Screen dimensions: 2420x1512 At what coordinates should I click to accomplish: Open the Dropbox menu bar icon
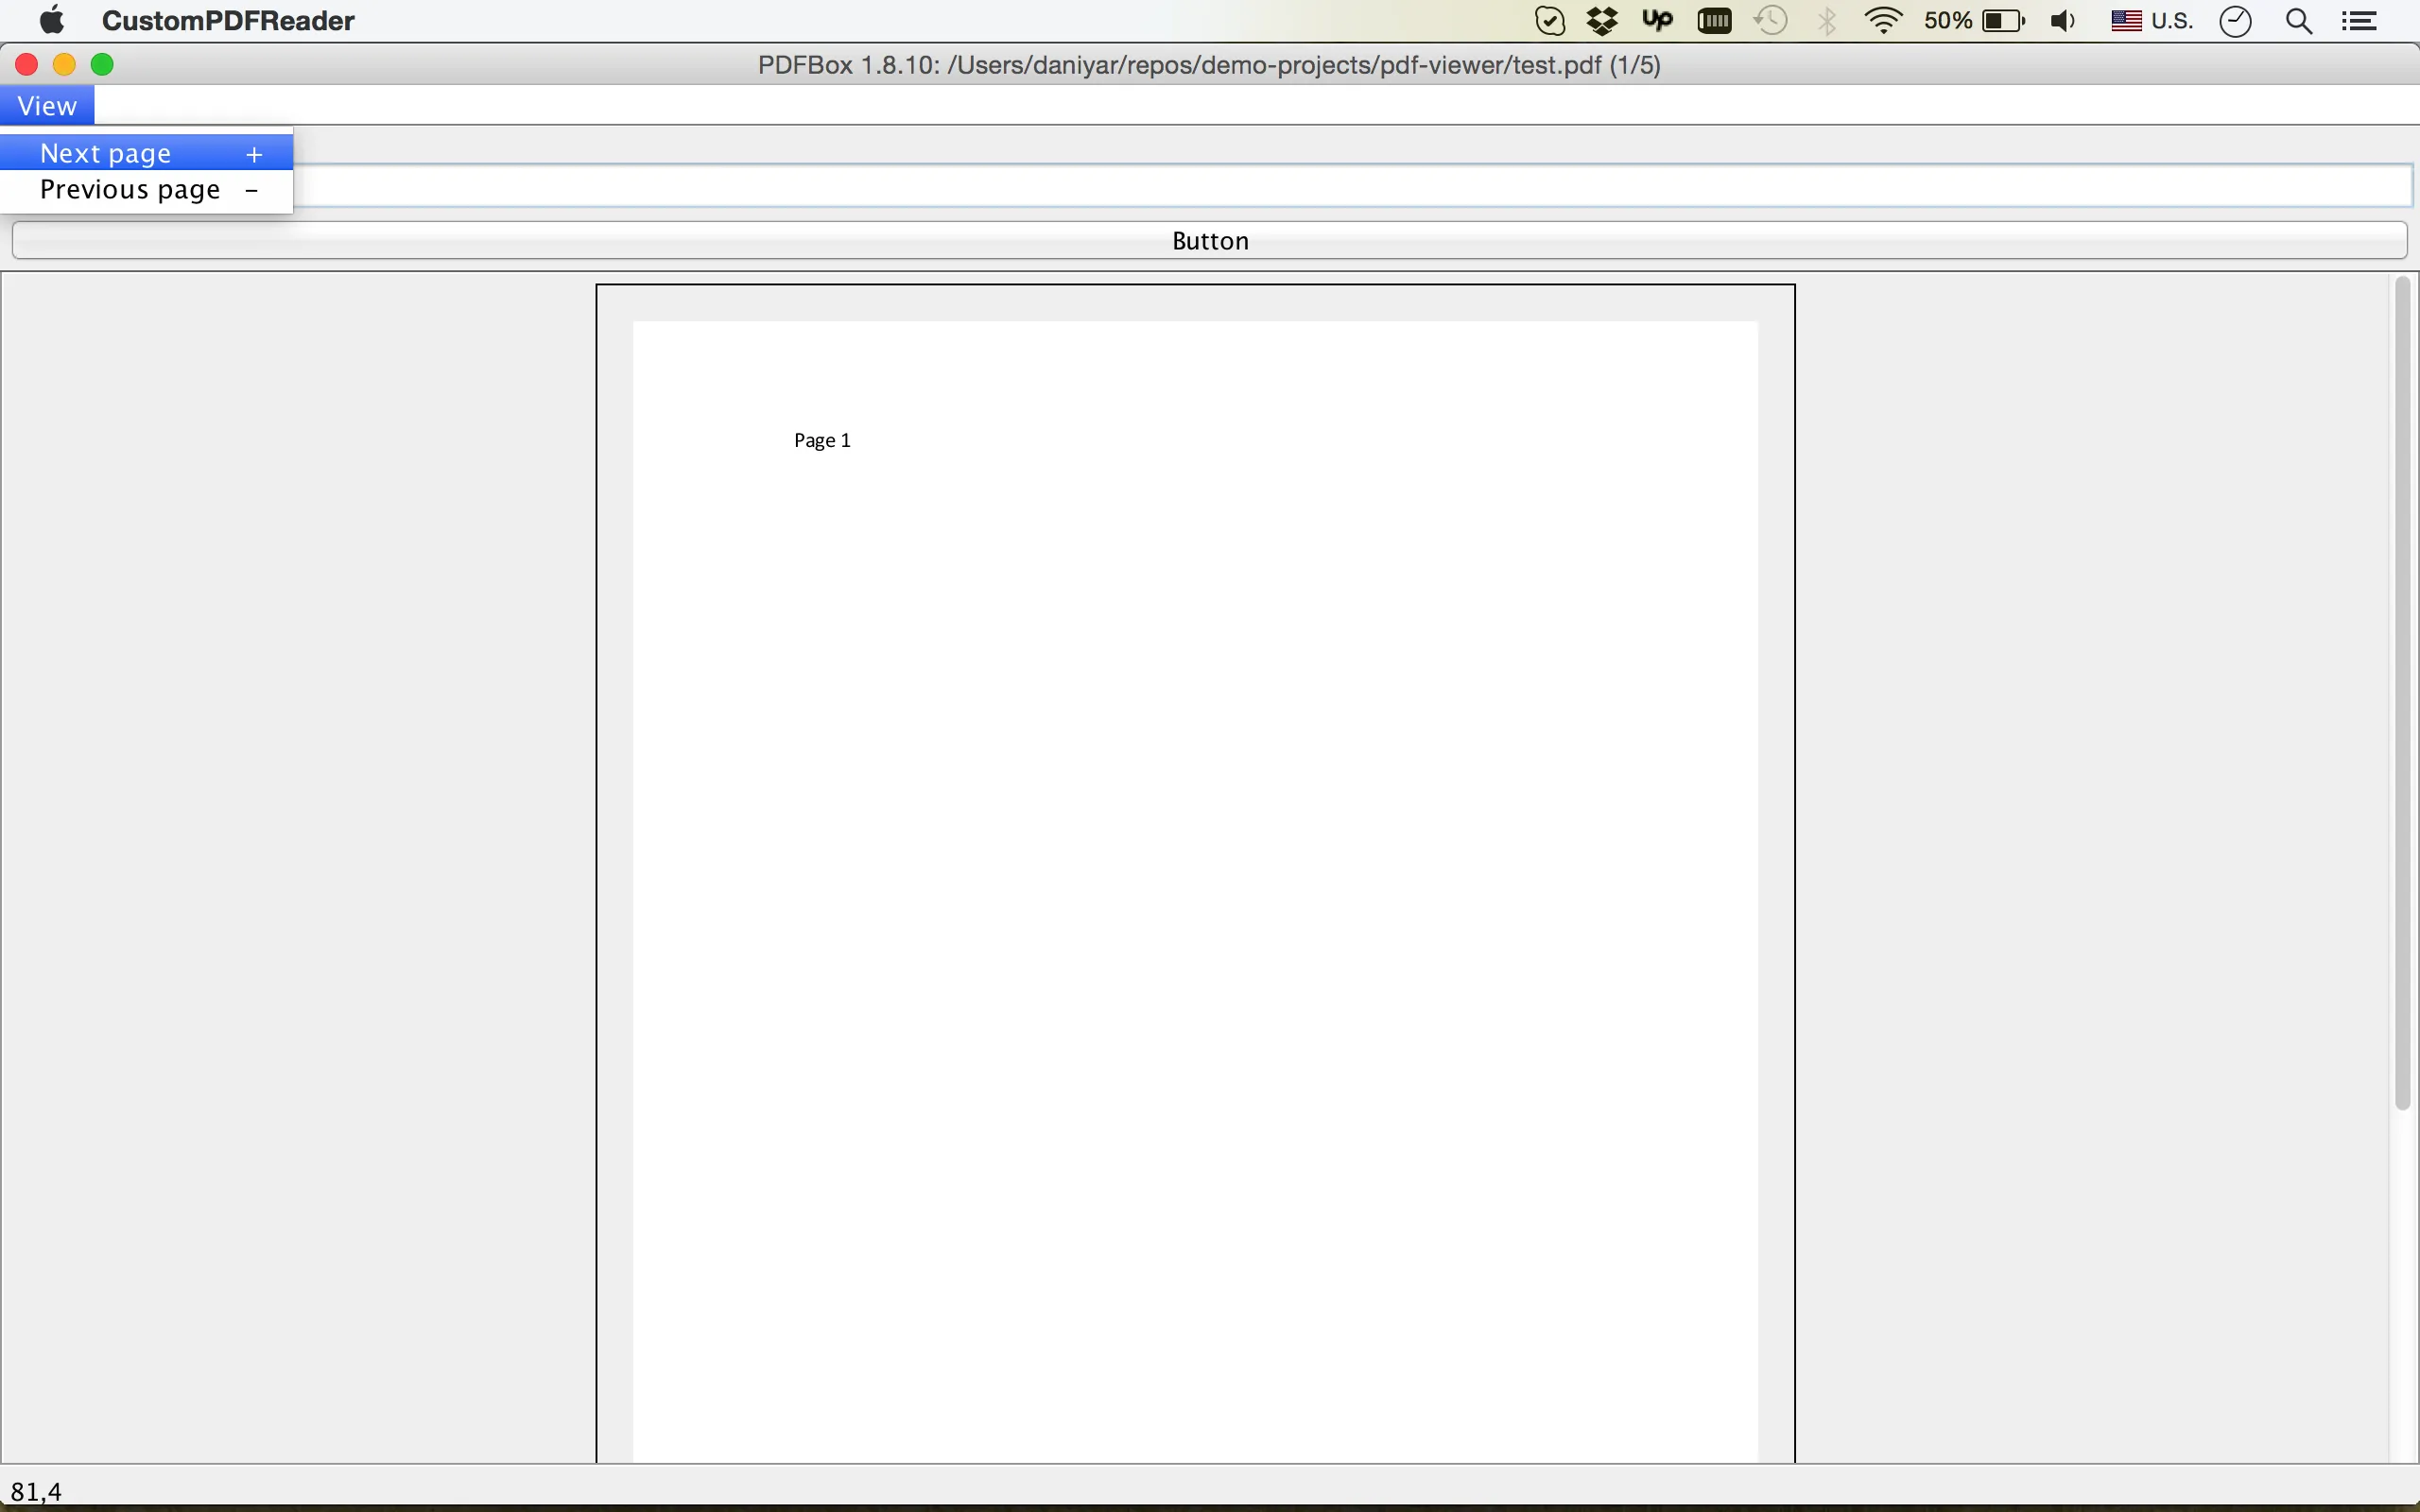click(x=1602, y=21)
